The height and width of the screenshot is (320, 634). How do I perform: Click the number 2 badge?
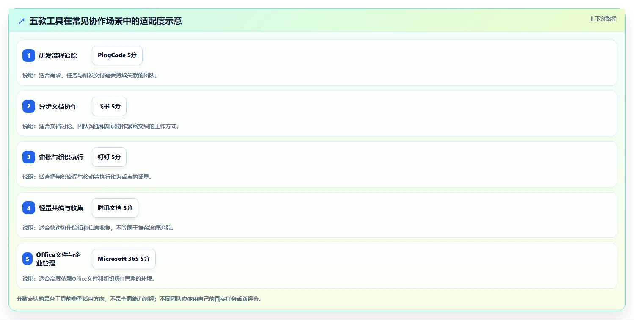point(29,106)
